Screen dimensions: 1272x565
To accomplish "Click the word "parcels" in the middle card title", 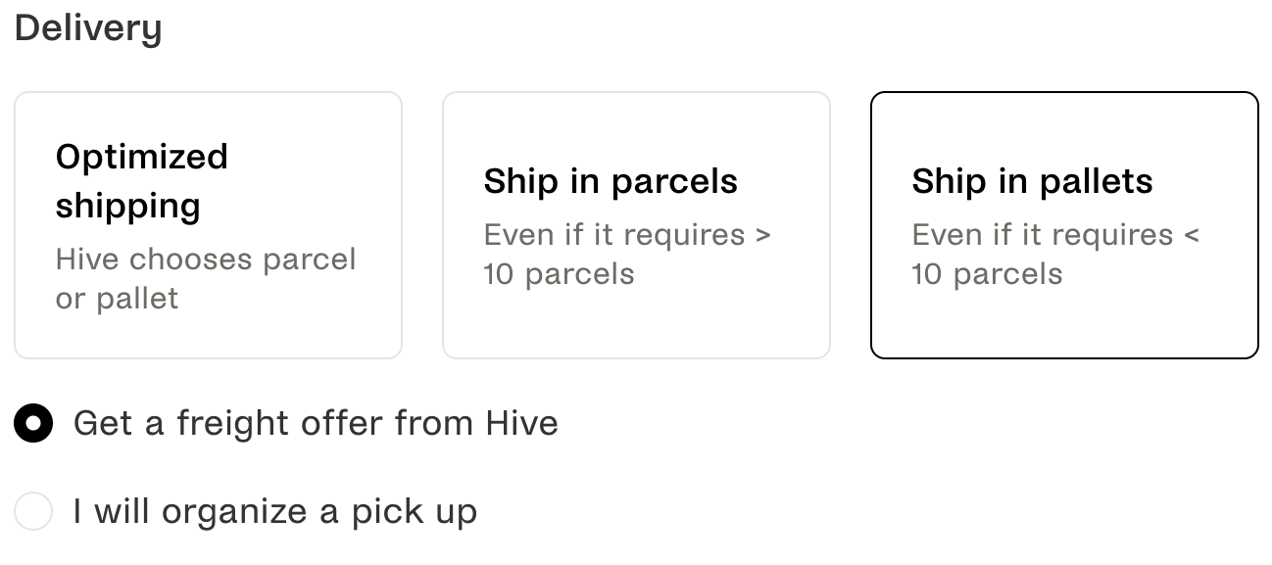I will [673, 181].
